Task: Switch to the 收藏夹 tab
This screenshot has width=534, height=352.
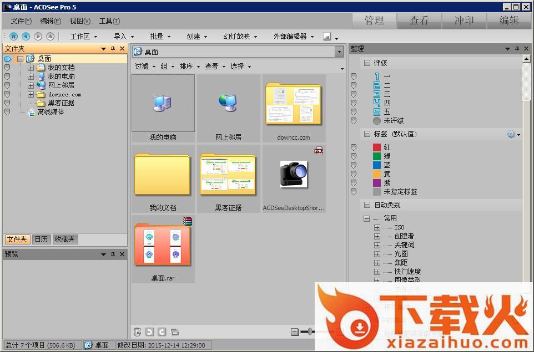Action: coord(65,239)
